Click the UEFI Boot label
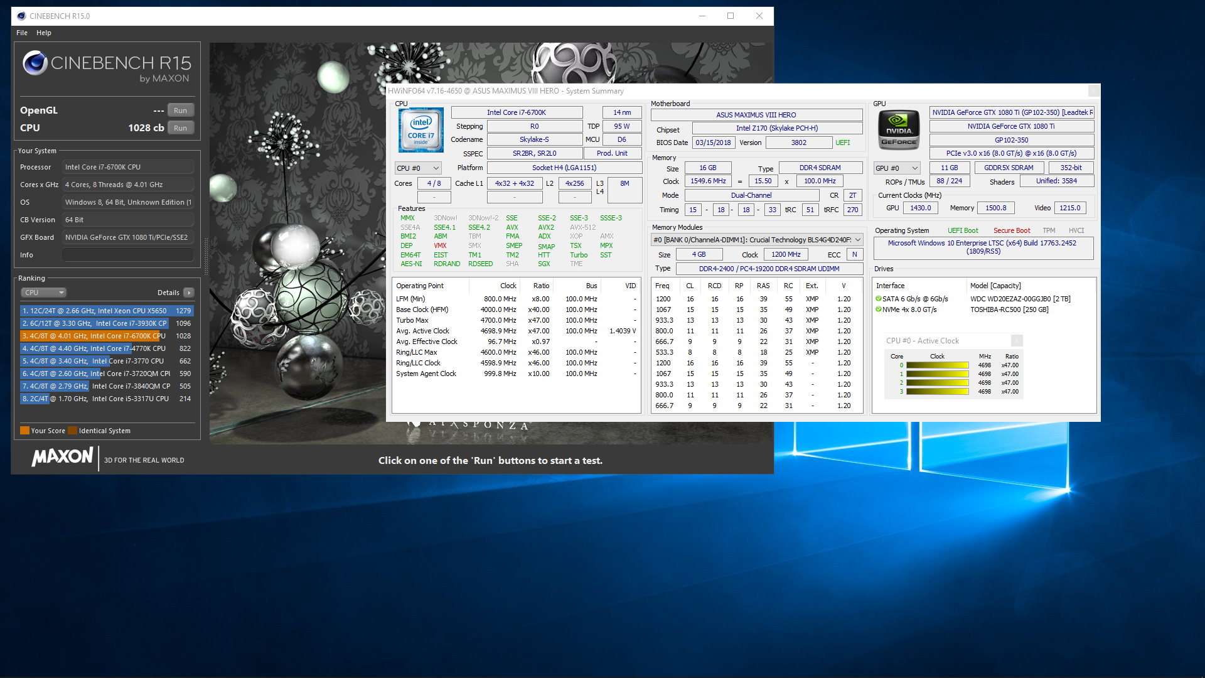 coord(963,230)
